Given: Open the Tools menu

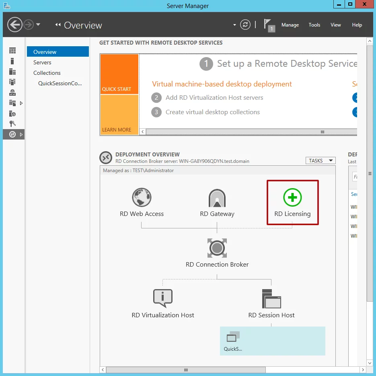Looking at the screenshot, I should coord(314,25).
